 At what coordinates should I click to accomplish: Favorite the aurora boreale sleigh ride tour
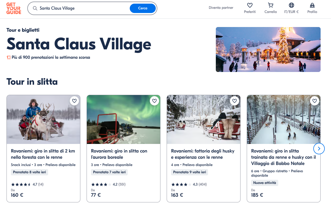click(x=154, y=101)
